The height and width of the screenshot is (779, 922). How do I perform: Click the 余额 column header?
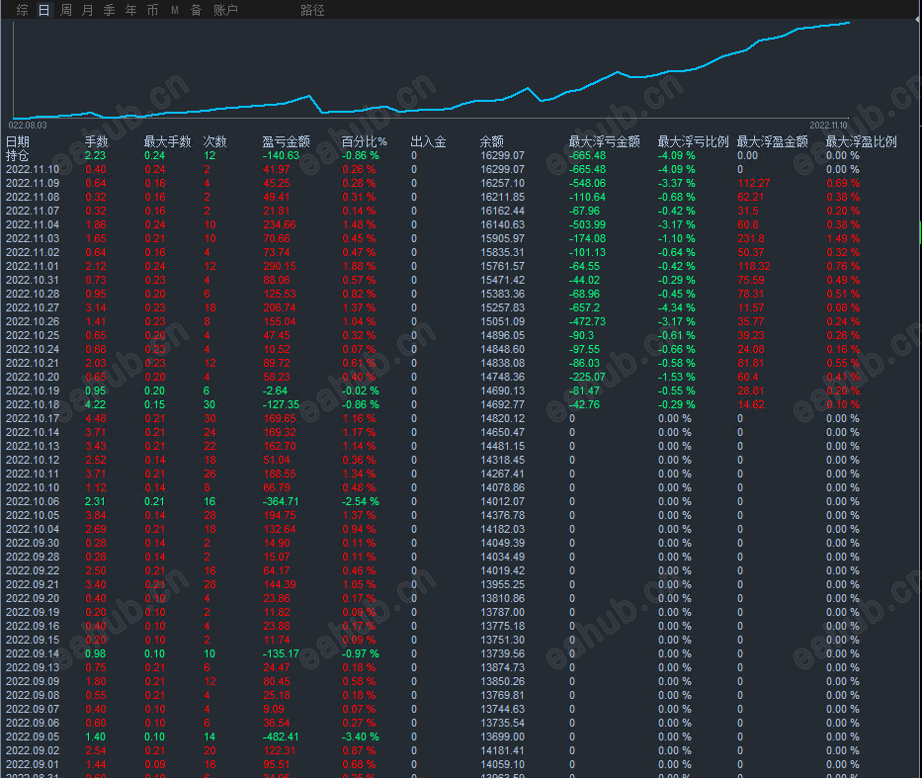point(491,141)
